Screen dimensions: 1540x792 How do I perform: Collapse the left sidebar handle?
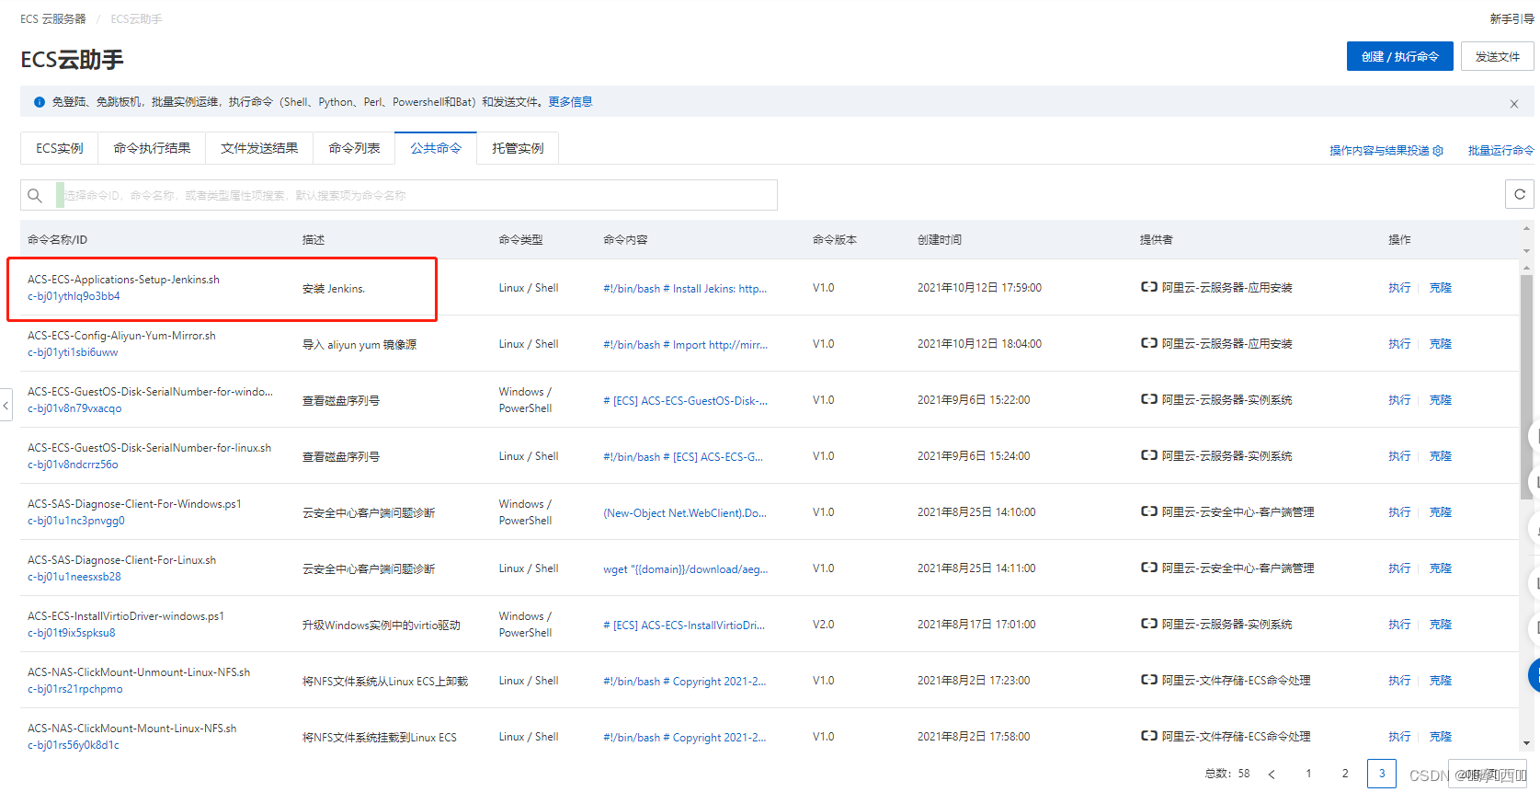click(x=6, y=405)
